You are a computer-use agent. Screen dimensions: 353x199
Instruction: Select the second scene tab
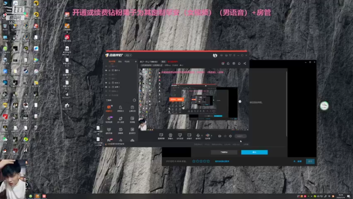point(120,61)
